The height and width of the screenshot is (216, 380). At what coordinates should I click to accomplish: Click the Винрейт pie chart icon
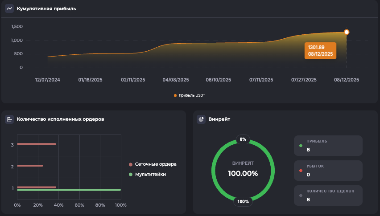[201, 119]
